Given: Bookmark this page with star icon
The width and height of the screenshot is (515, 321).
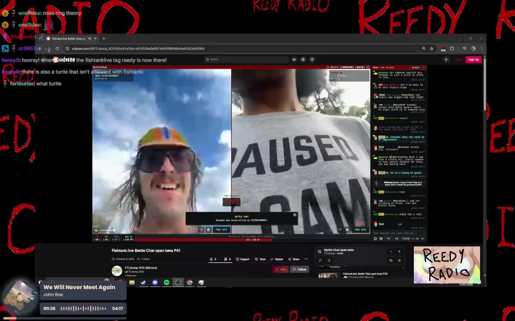Looking at the screenshot, I should (x=432, y=49).
